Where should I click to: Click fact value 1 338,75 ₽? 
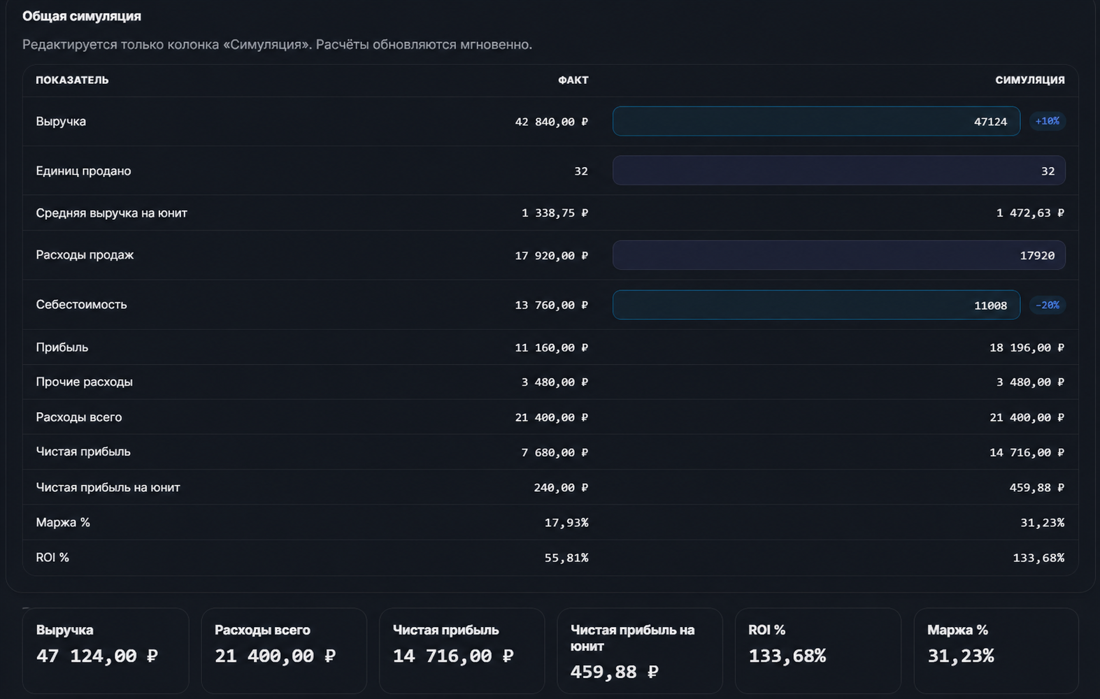[x=555, y=212]
